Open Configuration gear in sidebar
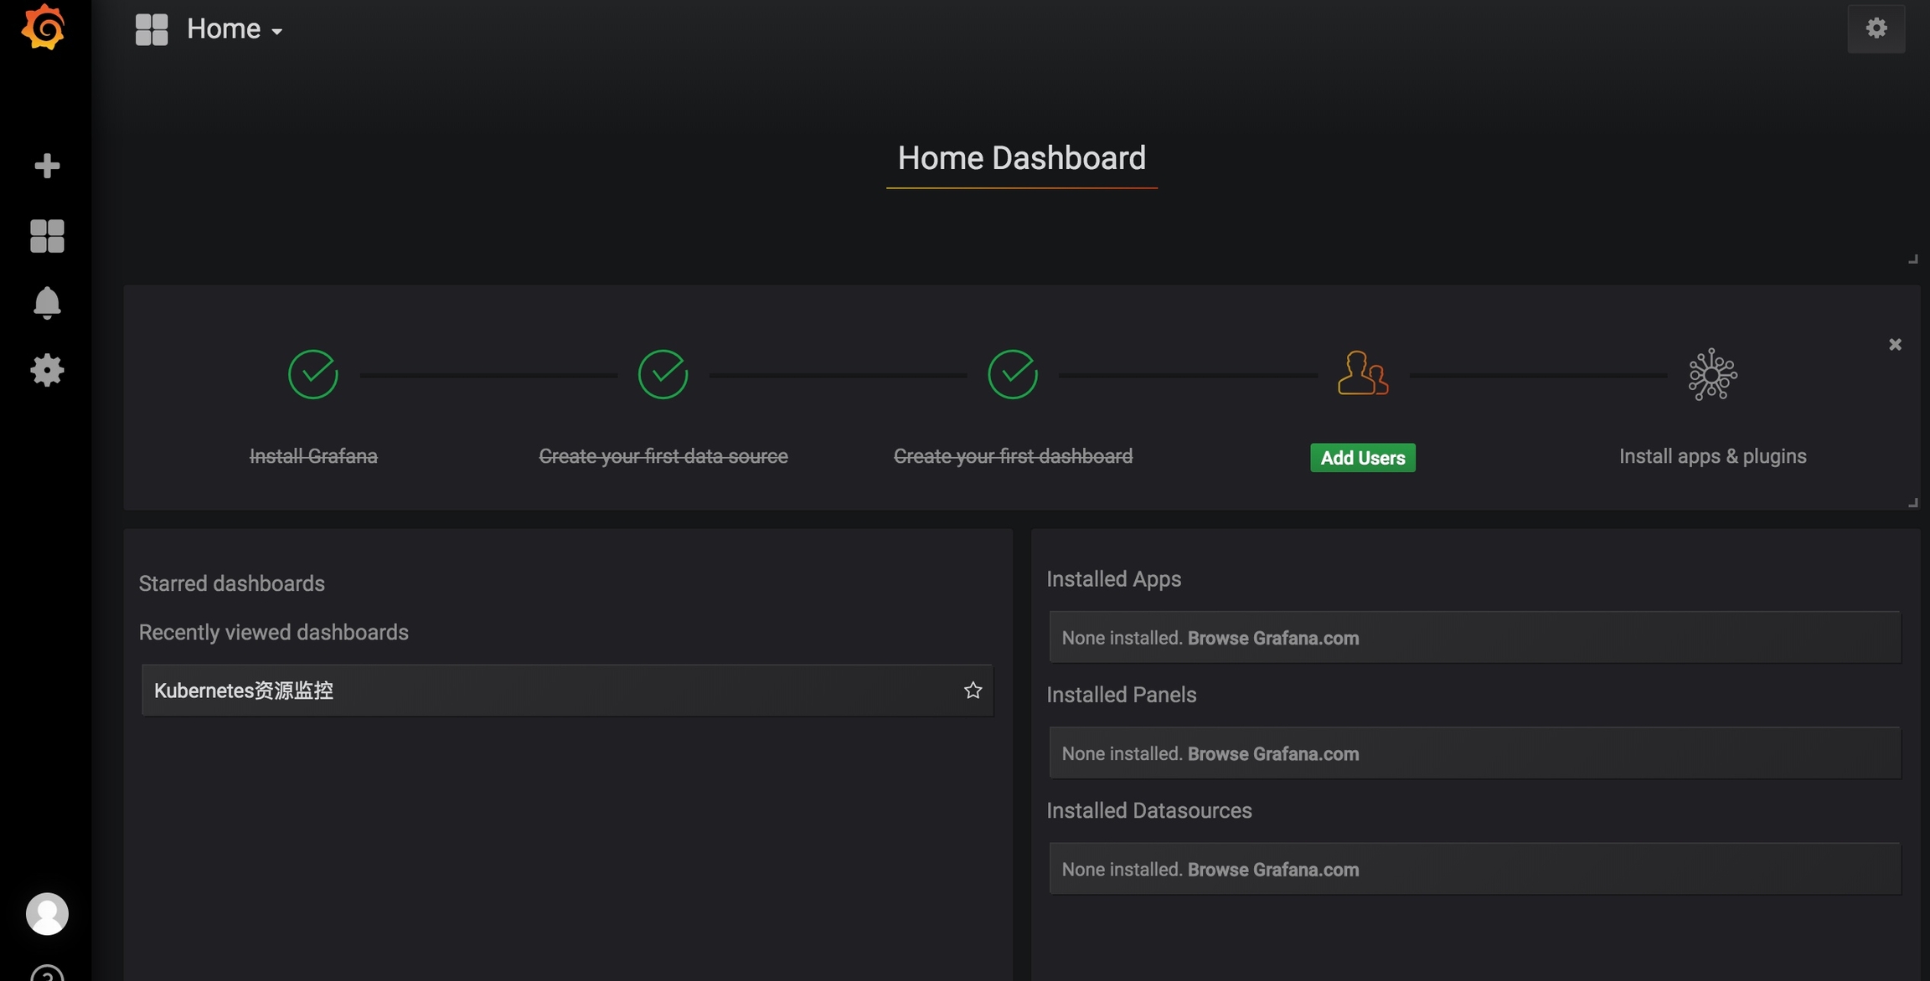1930x981 pixels. [x=47, y=370]
